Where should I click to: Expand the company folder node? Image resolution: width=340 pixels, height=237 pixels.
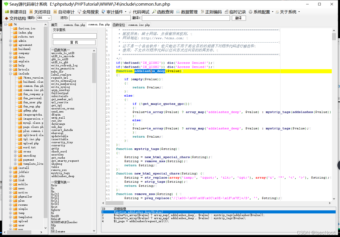11,53
